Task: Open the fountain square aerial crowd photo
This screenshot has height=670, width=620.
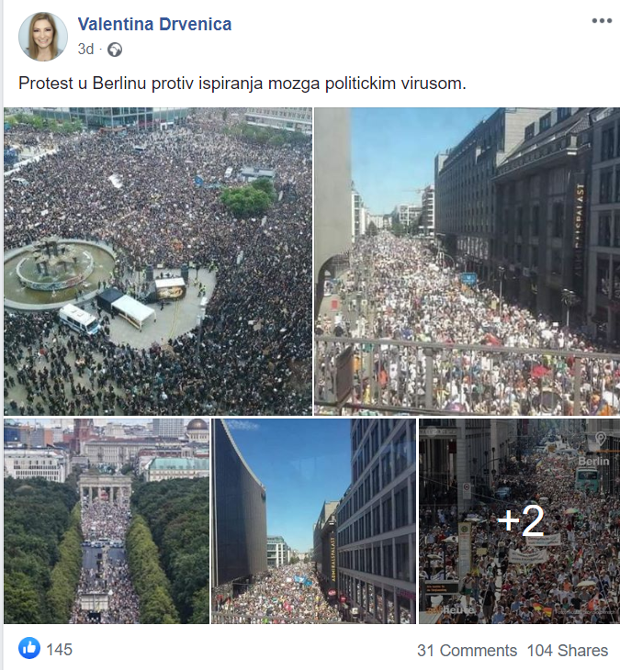Action: [158, 261]
